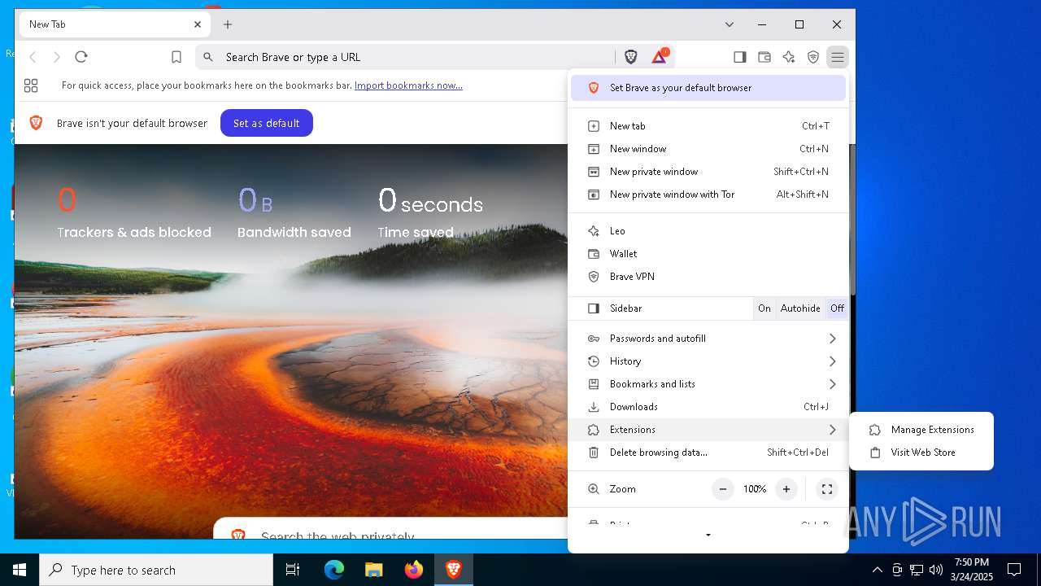Screen dimensions: 1041x586
Task: Click Set Brave as your default browser
Action: [708, 88]
